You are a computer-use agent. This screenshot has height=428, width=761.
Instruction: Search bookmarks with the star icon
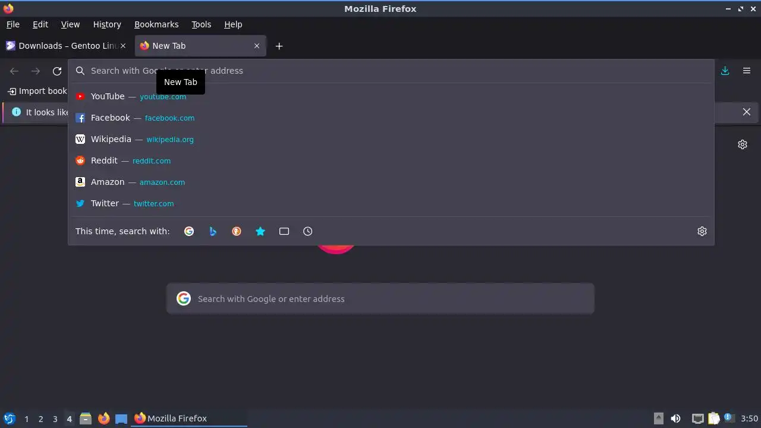(260, 231)
